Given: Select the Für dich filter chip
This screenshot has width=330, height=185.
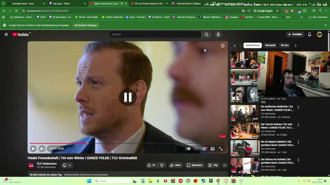Looking at the screenshot, I should click(285, 45).
